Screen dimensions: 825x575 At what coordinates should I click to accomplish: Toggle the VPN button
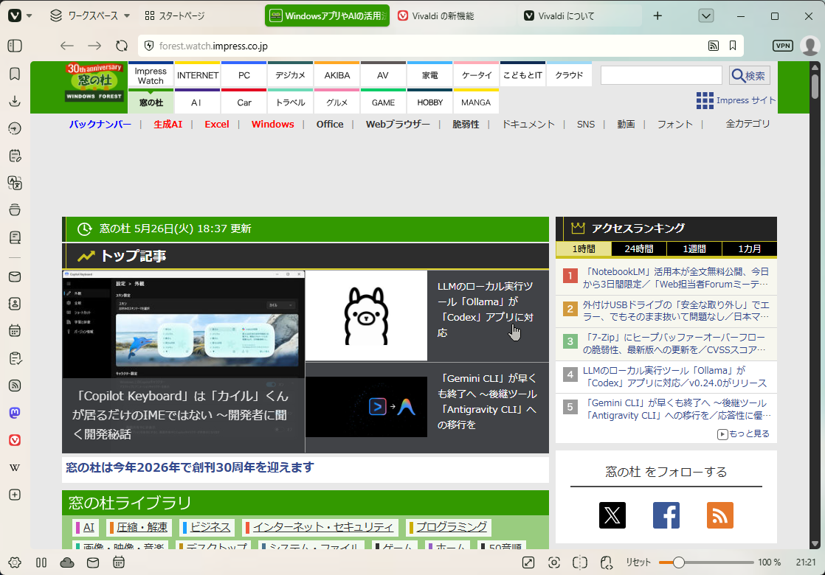pyautogui.click(x=782, y=46)
